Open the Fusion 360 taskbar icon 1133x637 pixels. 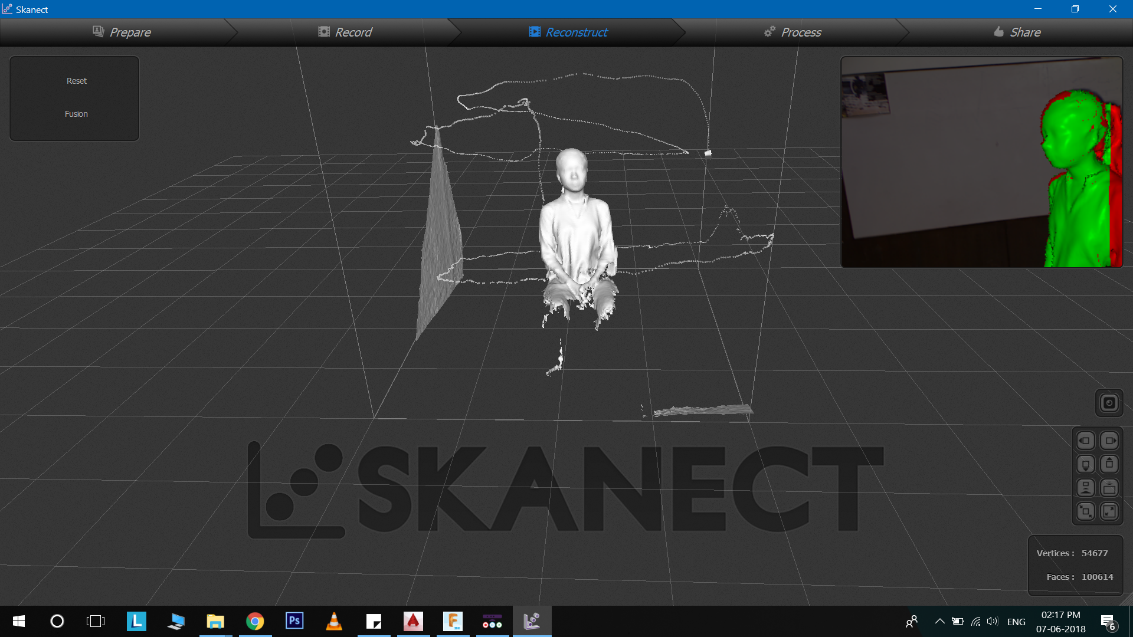[x=453, y=621]
